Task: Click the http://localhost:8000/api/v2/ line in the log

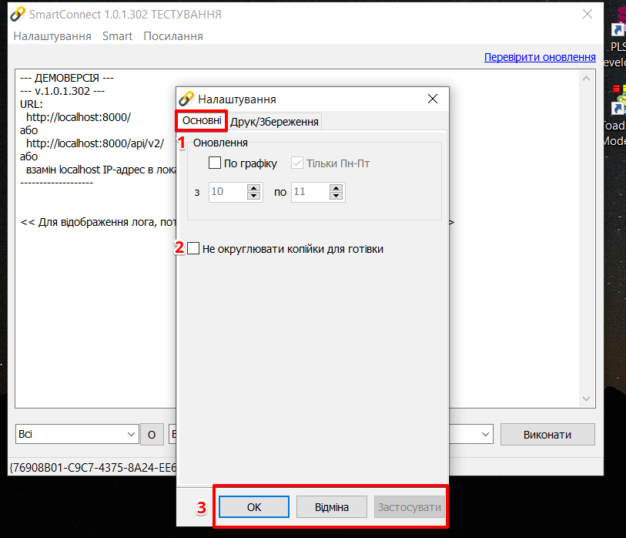Action: pyautogui.click(x=95, y=143)
